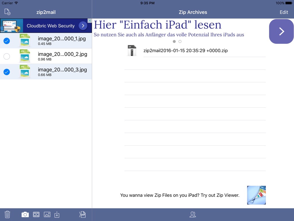Open the Cloudbric Web Security ad
The image size is (294, 221).
click(x=46, y=26)
